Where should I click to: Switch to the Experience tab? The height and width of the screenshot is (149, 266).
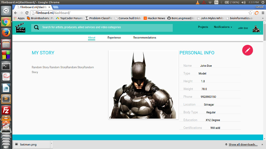tap(114, 37)
